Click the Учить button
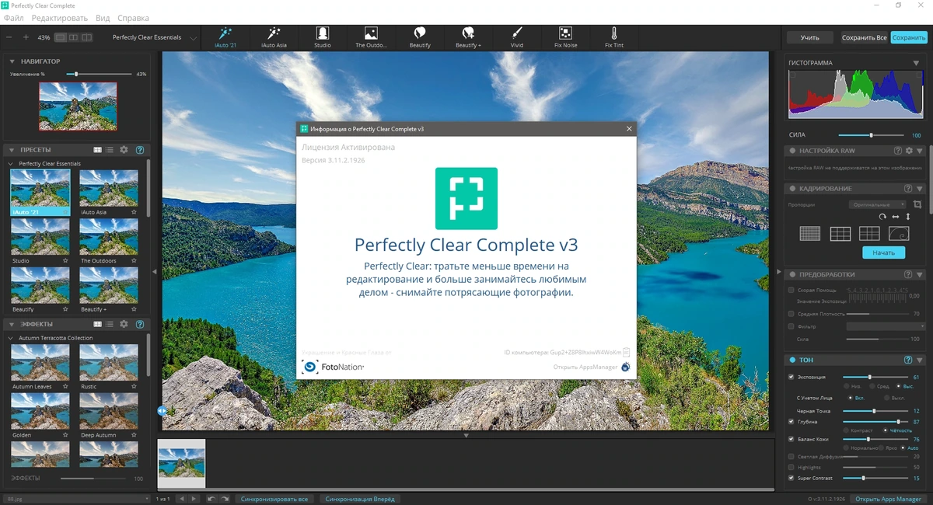 809,37
